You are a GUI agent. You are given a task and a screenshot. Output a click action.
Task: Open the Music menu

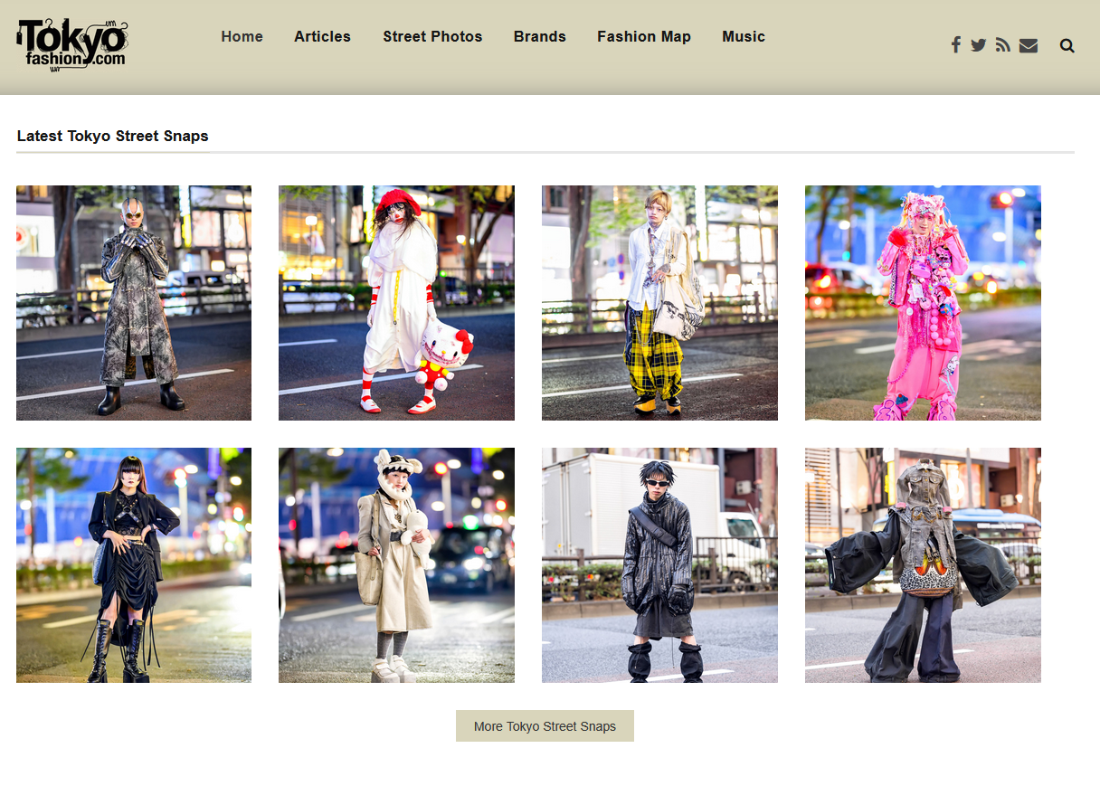pos(744,37)
